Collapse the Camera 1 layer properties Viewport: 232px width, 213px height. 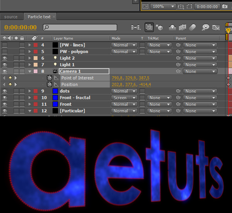pos(30,71)
